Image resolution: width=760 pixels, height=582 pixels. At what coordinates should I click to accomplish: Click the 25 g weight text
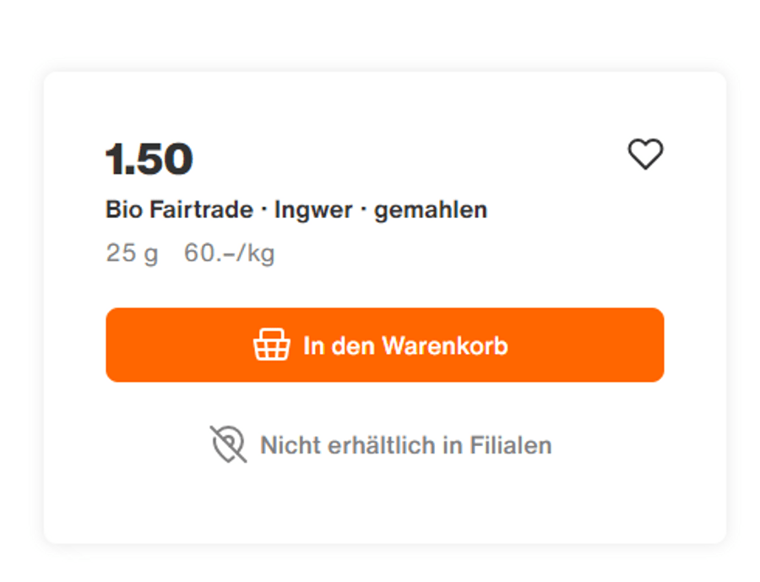(132, 253)
